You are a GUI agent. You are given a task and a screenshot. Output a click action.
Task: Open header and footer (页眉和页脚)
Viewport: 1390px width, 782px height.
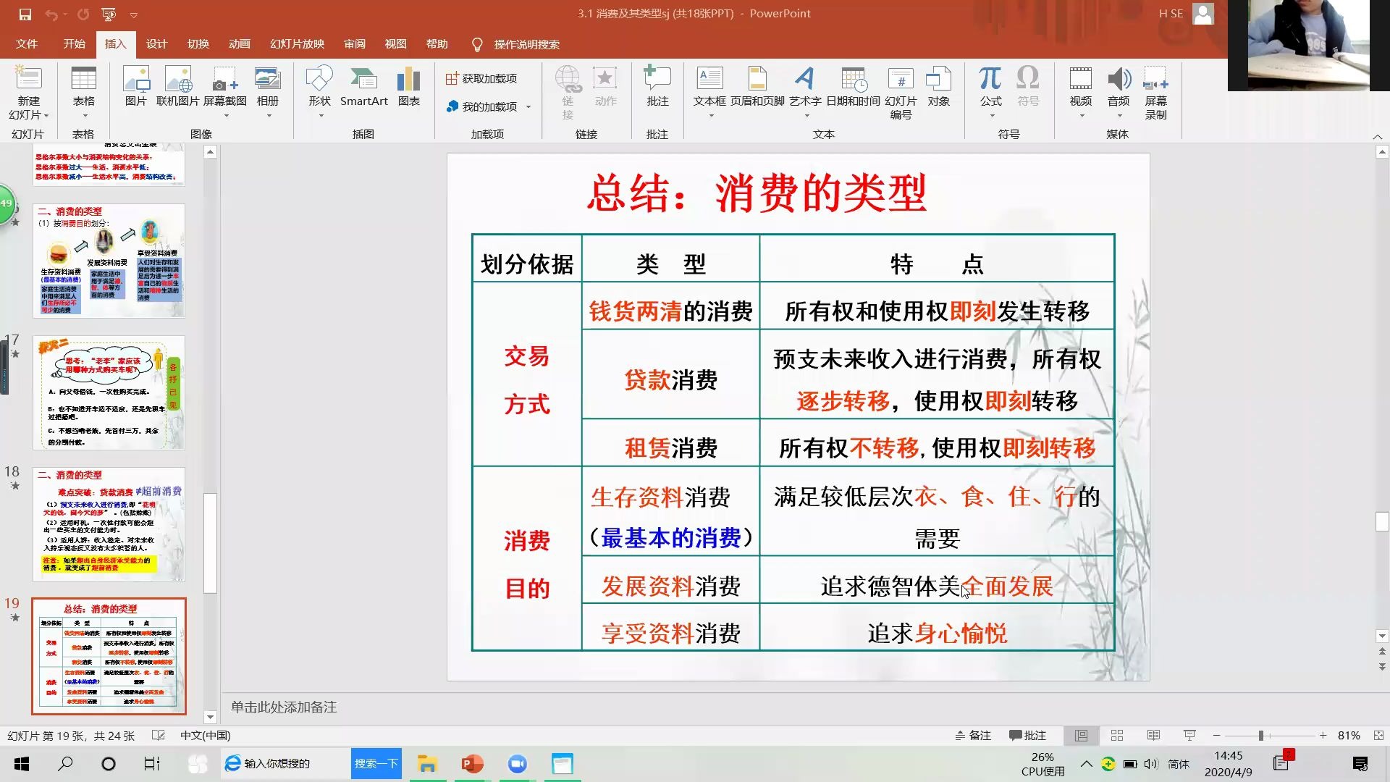pos(757,87)
